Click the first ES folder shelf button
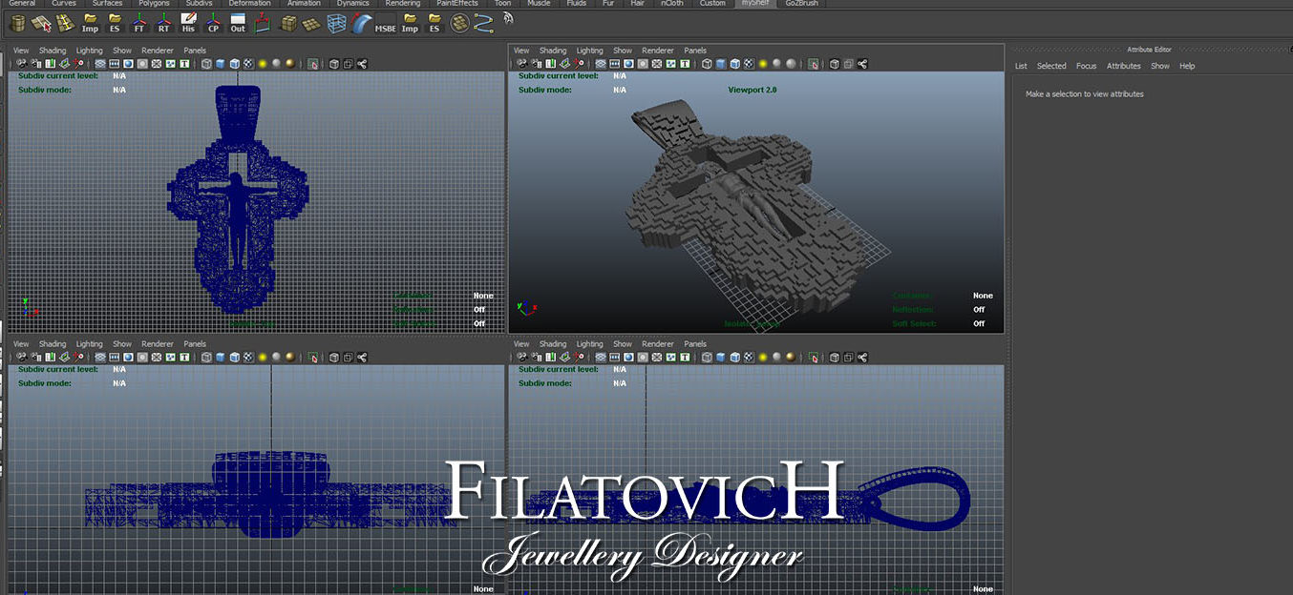The image size is (1293, 595). (x=115, y=23)
